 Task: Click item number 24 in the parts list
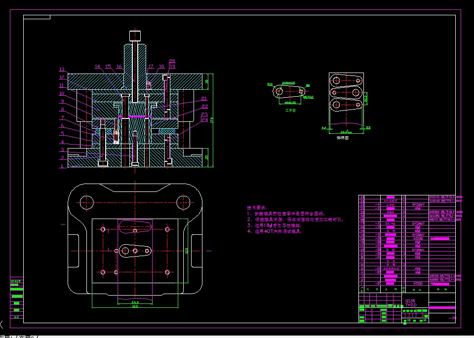point(362,197)
